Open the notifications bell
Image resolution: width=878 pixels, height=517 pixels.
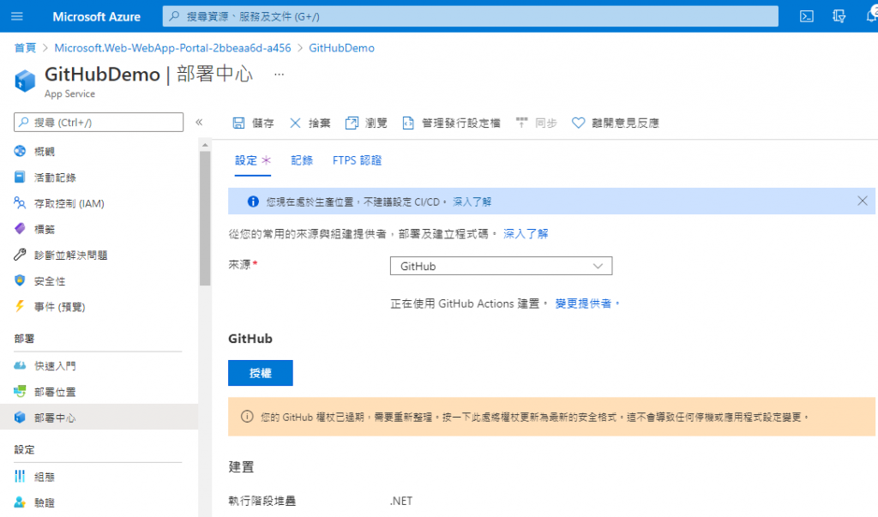(871, 16)
